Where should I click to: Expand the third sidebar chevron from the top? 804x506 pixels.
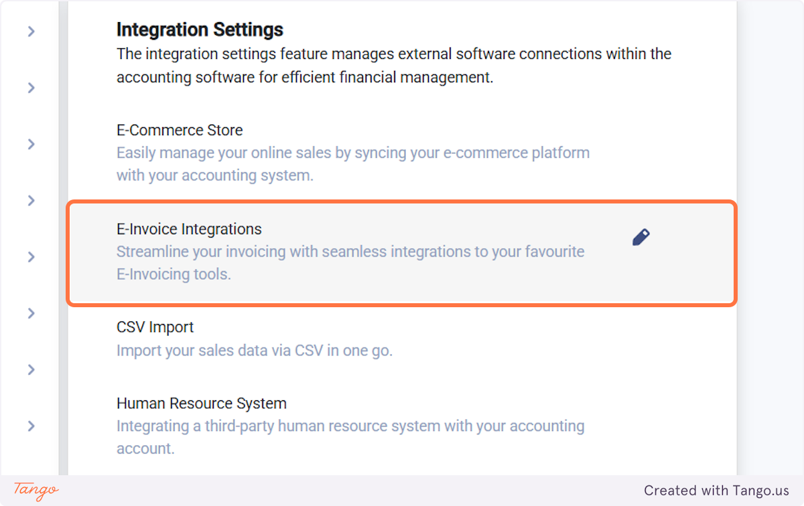[x=31, y=144]
